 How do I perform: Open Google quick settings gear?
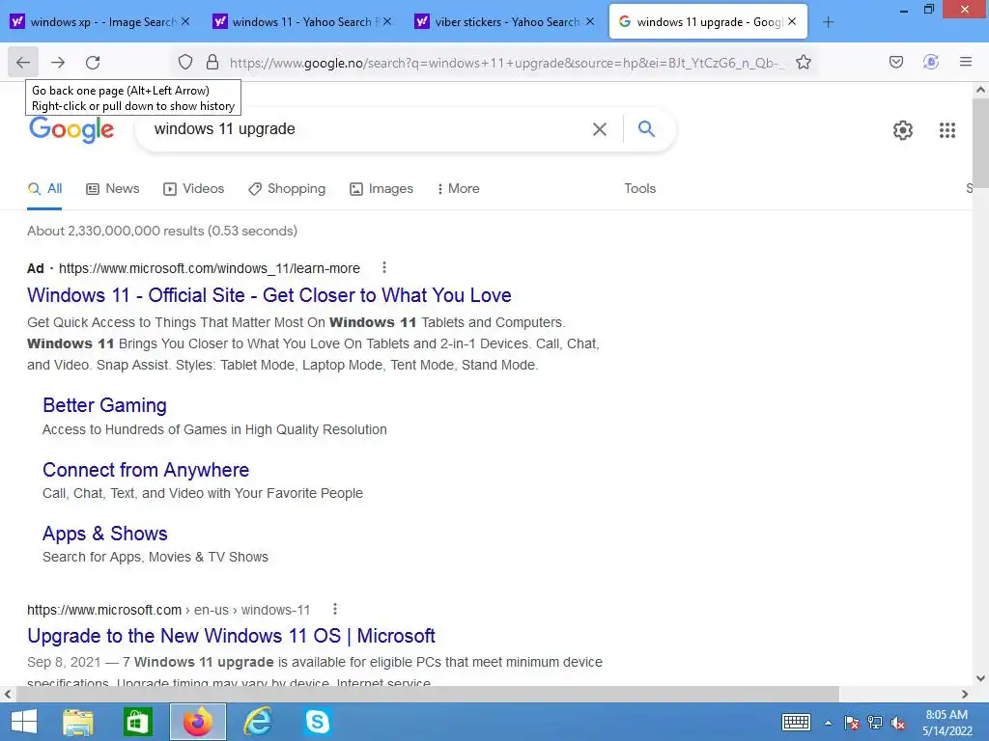[903, 130]
